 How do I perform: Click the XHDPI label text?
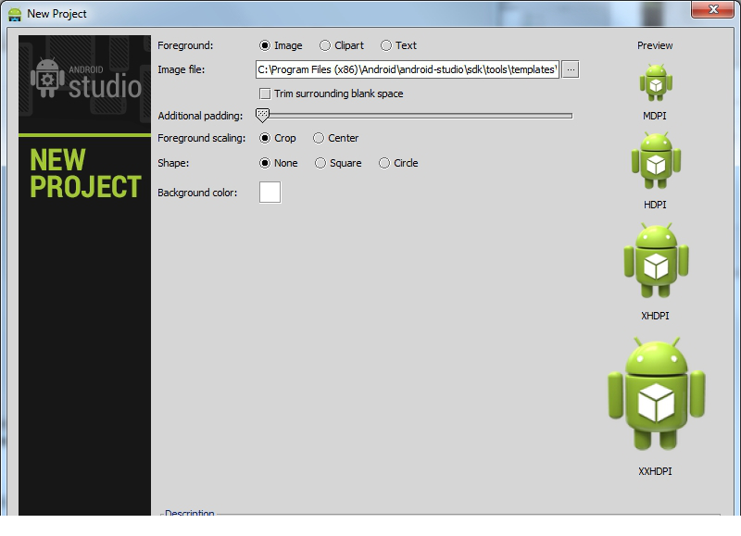tap(655, 316)
